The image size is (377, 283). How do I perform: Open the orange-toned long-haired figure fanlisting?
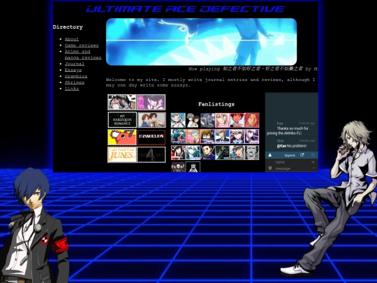252,120
